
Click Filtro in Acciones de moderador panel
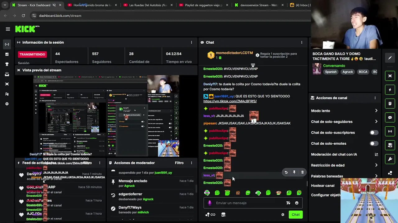pyautogui.click(x=179, y=163)
